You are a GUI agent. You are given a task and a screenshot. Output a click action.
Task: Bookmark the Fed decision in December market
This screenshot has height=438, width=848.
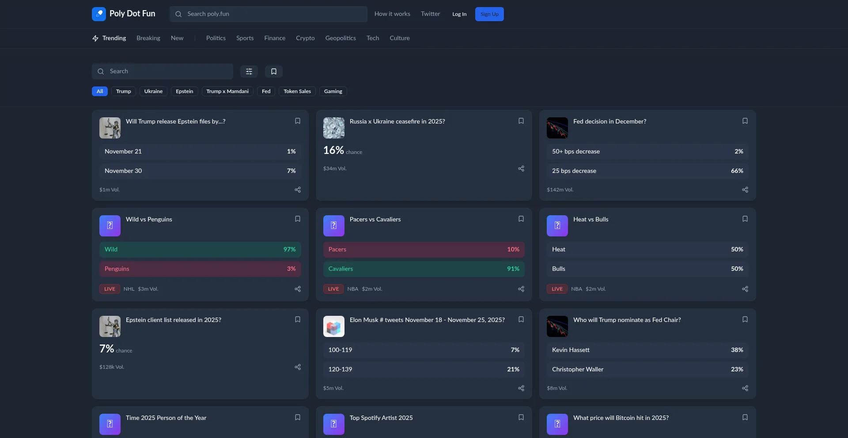745,121
